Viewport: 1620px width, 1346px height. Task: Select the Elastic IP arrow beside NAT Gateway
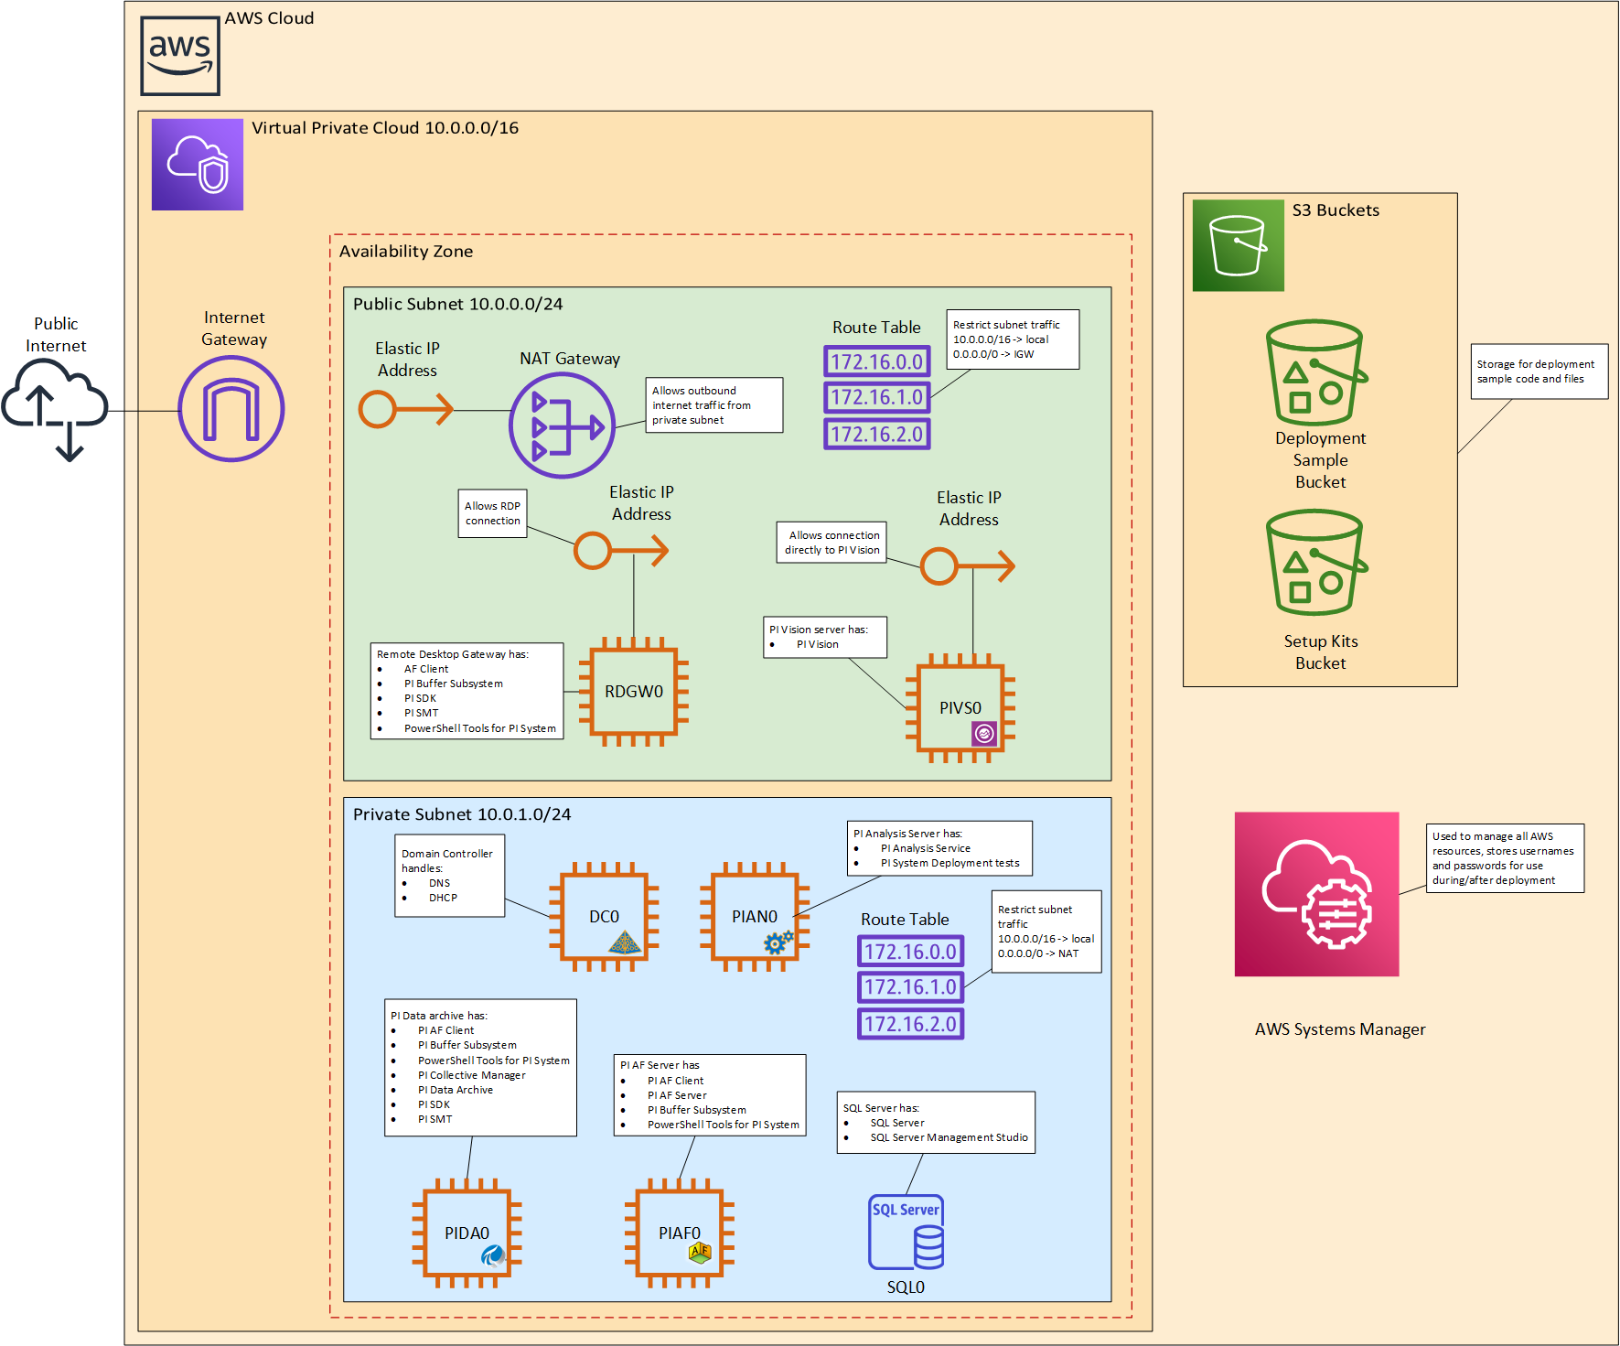coord(406,409)
